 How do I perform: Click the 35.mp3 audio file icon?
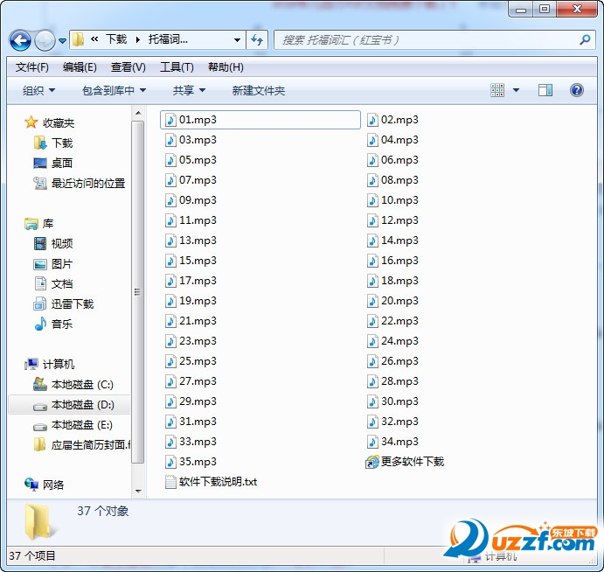(x=170, y=462)
